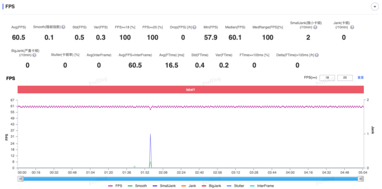Select the red label1 bar
The width and height of the screenshot is (382, 189).
click(191, 90)
